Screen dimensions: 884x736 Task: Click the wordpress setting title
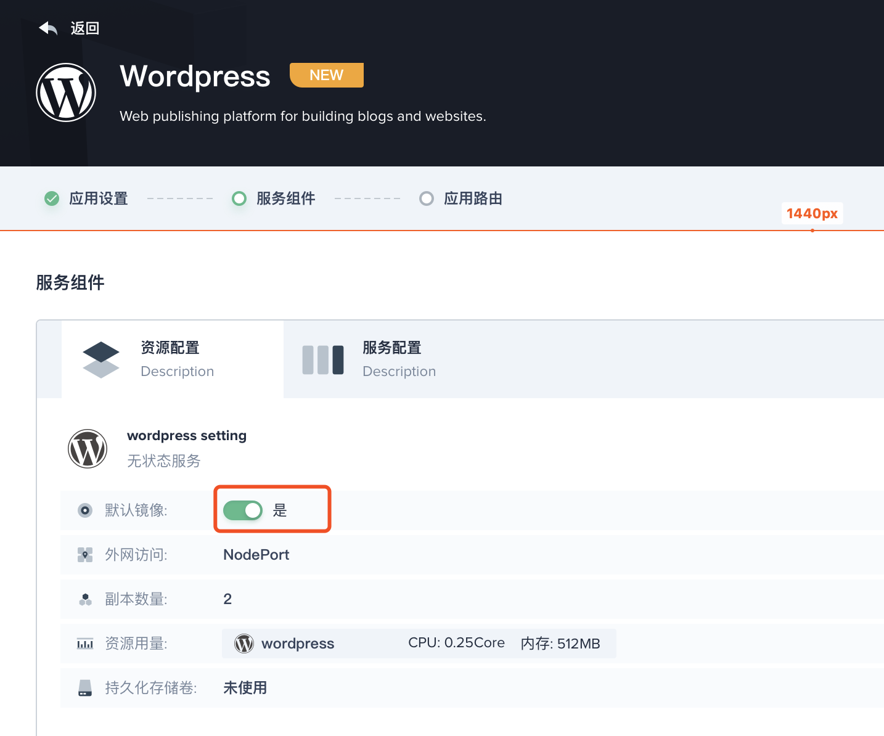(x=187, y=436)
